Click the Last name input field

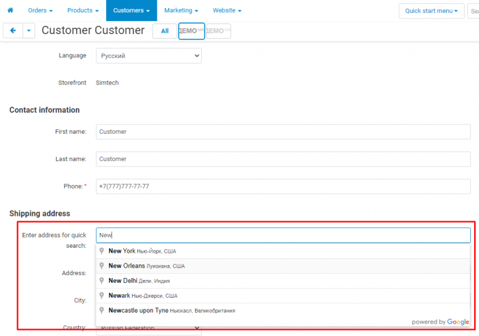pyautogui.click(x=283, y=159)
